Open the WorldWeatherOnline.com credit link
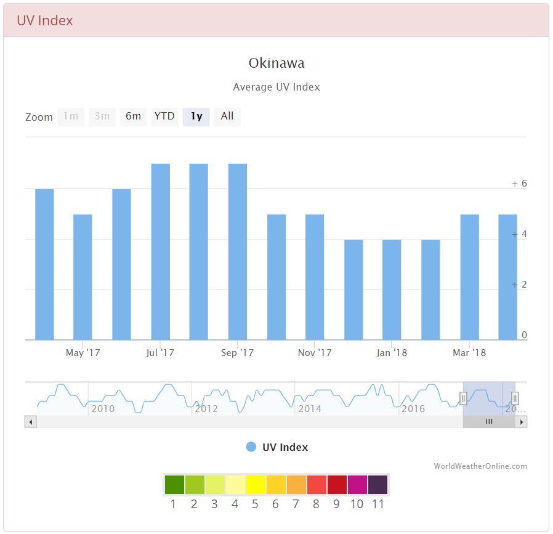Viewport: 553px width, 534px height. pos(480,466)
